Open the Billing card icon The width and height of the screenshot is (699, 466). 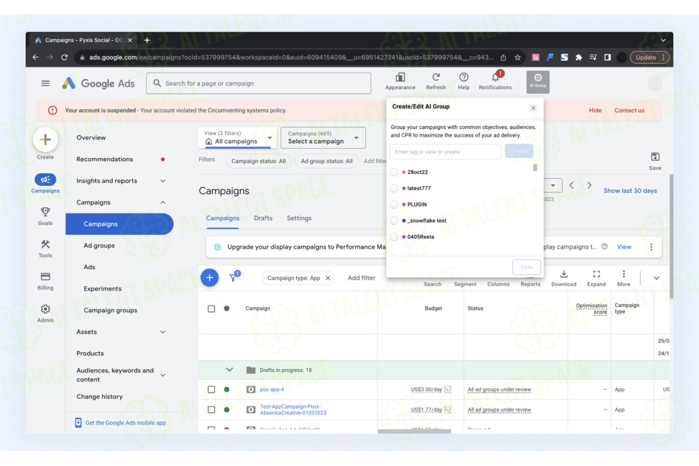[x=45, y=277]
